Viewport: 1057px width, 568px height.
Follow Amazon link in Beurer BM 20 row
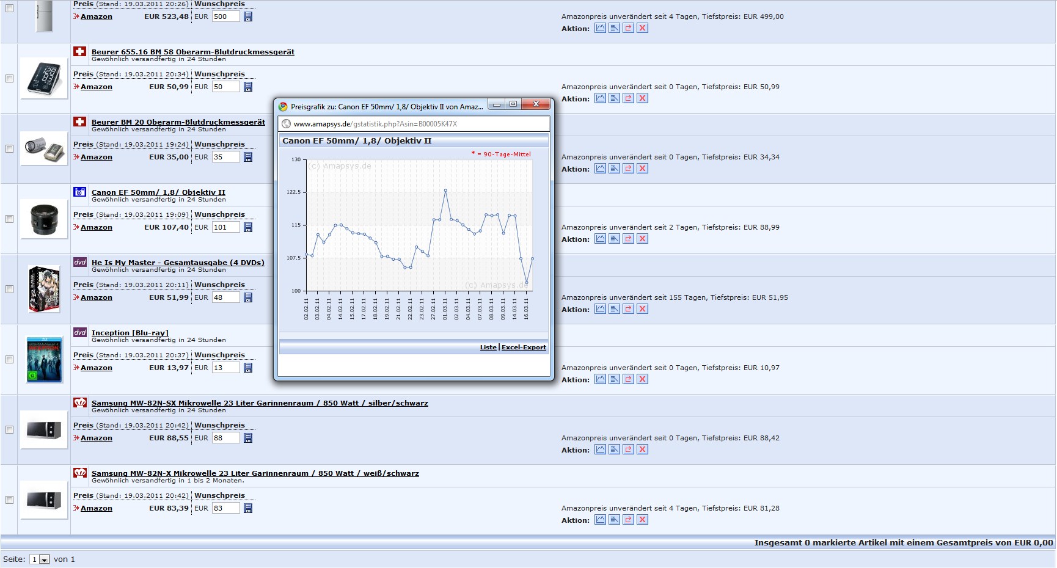97,157
